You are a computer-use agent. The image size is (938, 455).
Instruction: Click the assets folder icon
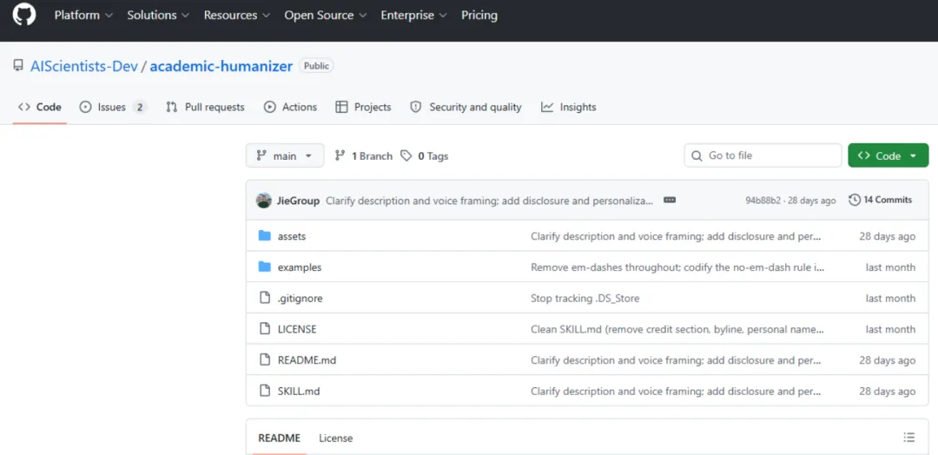click(264, 235)
